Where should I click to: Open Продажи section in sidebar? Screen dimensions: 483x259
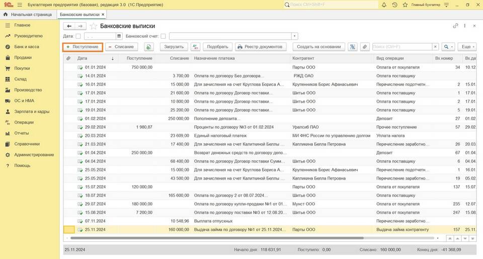(x=23, y=58)
